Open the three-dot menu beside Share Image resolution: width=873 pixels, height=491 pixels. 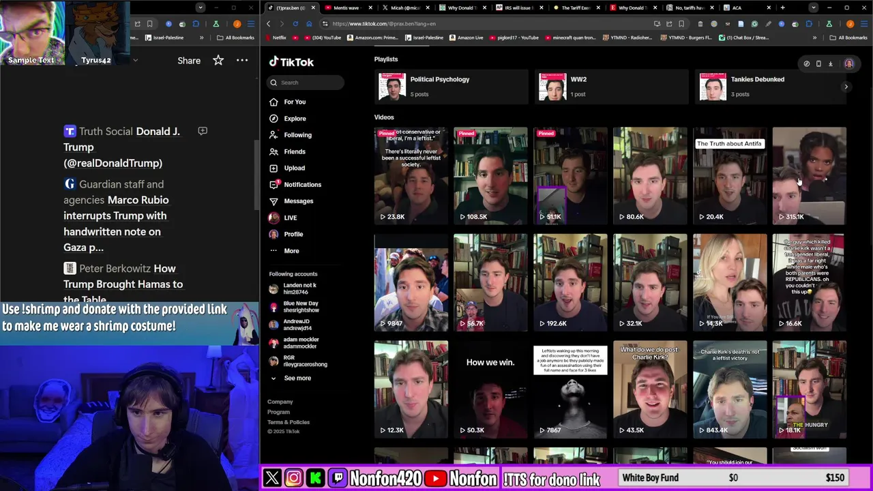pos(242,61)
